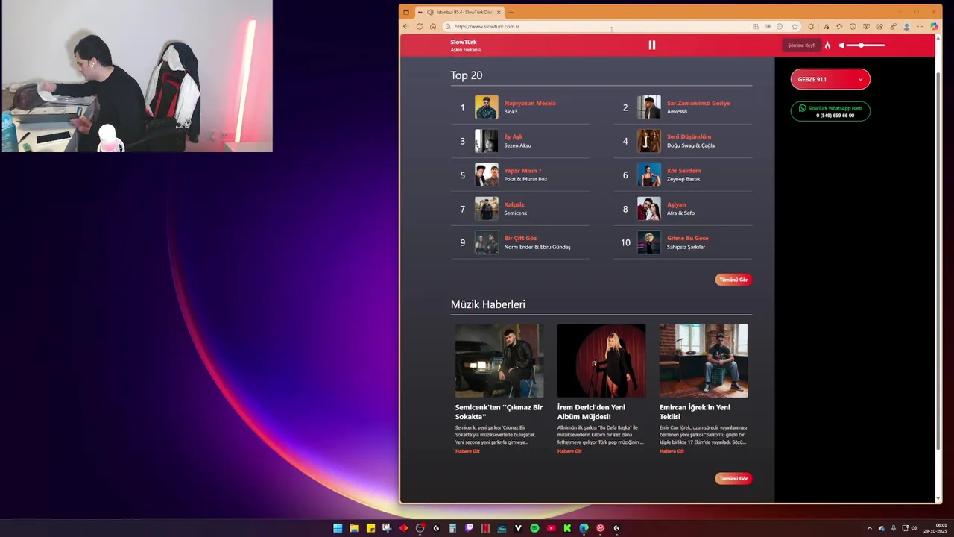Click album cover for Napıyosun Mesela

tap(487, 107)
